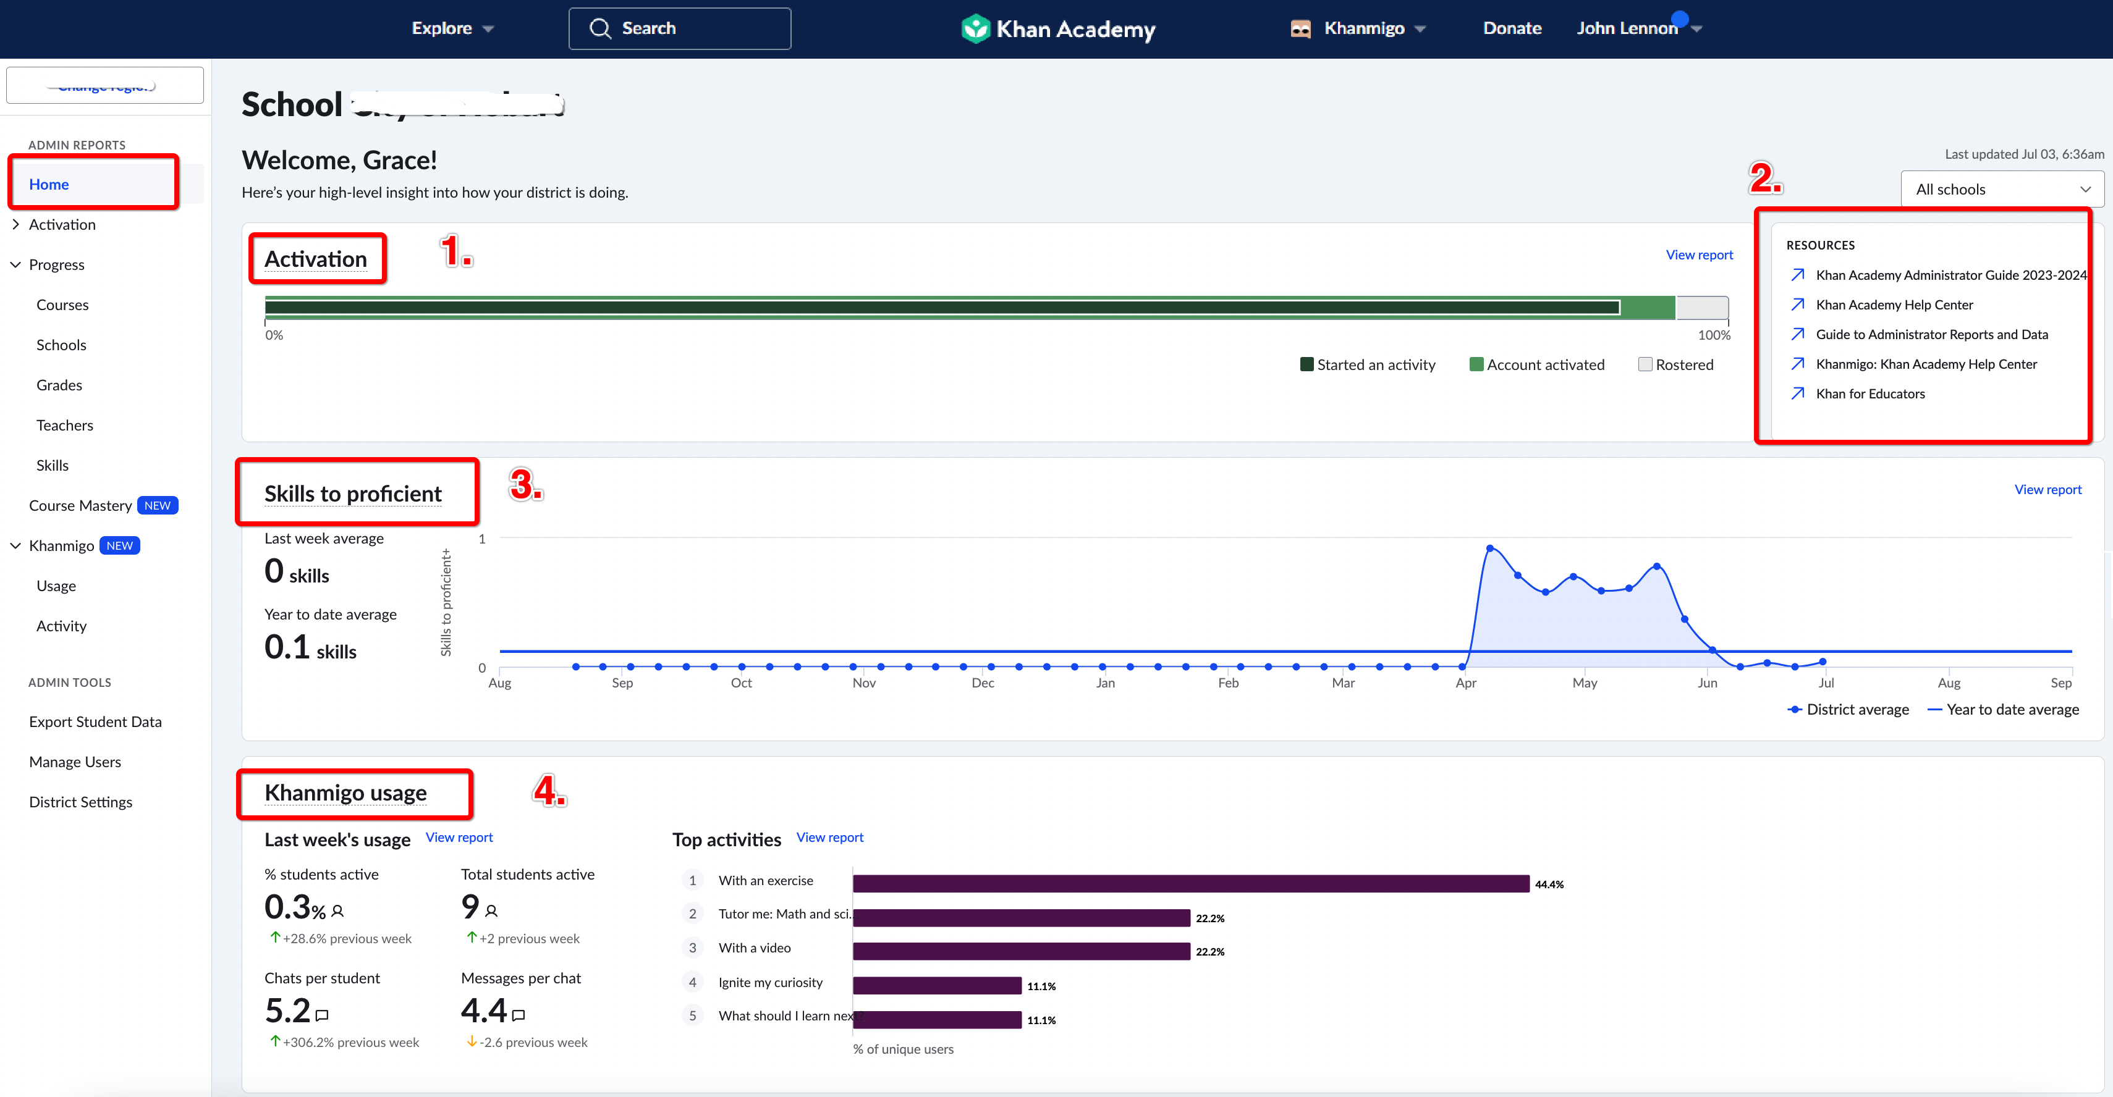Click arrow icon beside Khan for Educators

1797,393
